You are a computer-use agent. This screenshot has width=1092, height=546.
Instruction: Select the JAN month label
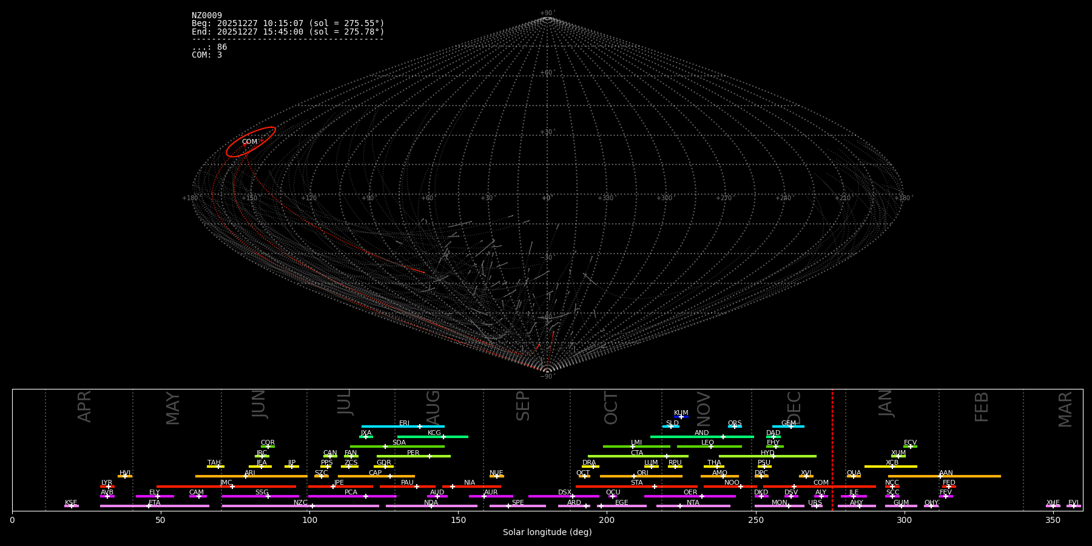[x=885, y=403]
